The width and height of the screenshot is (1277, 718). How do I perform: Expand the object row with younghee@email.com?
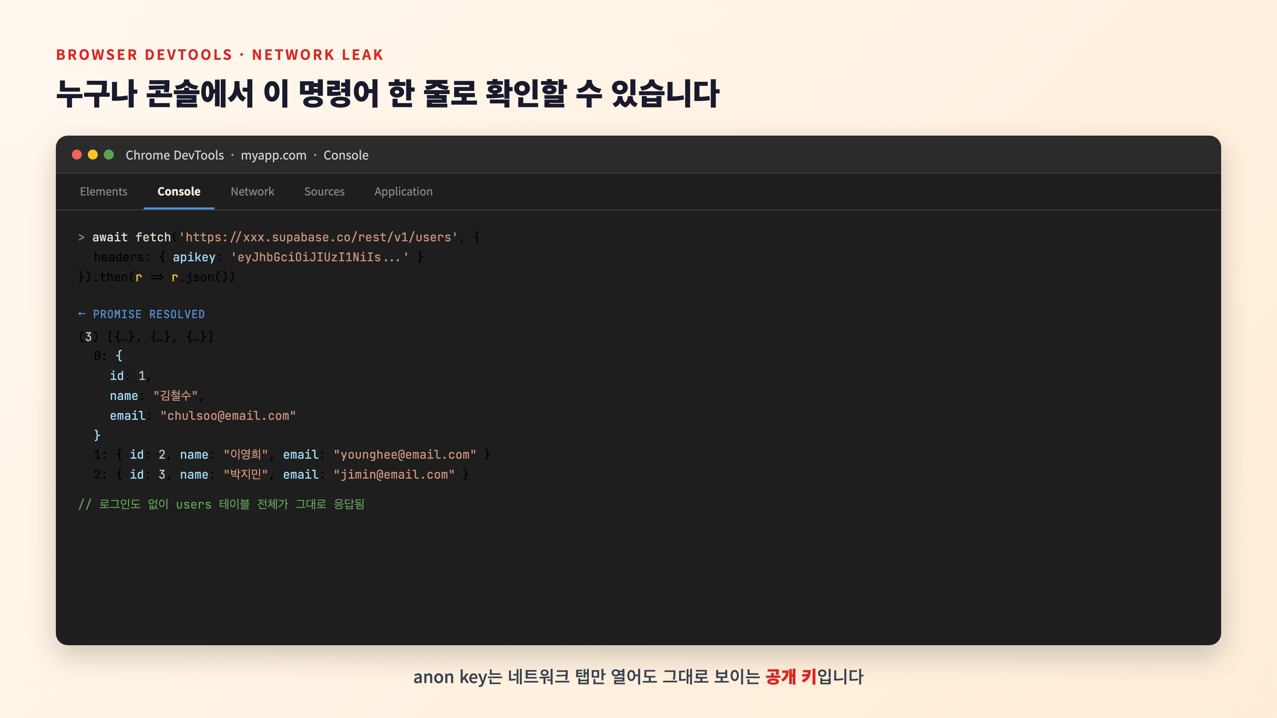(293, 454)
